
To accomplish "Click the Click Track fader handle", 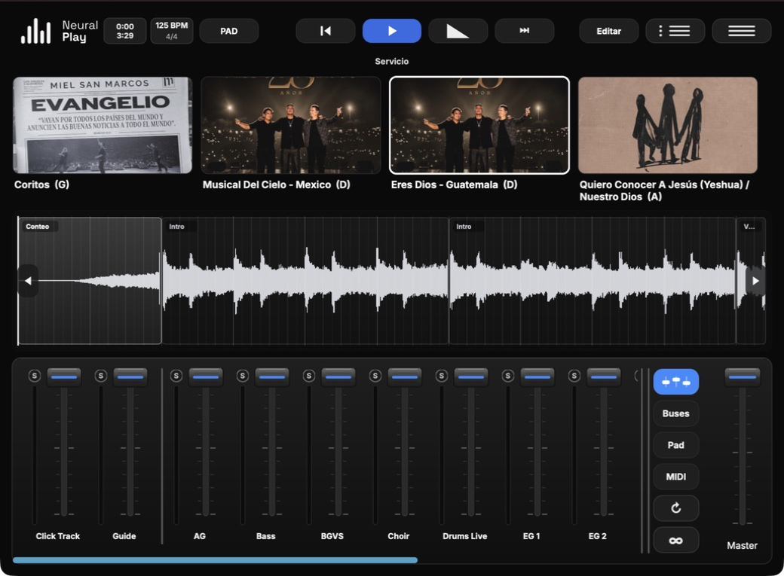I will [64, 377].
